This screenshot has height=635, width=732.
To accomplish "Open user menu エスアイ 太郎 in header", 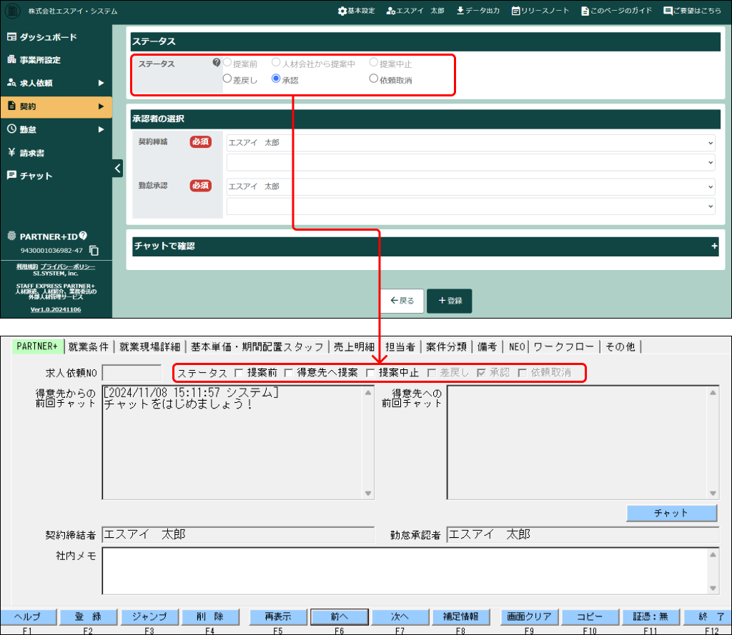I will point(415,11).
